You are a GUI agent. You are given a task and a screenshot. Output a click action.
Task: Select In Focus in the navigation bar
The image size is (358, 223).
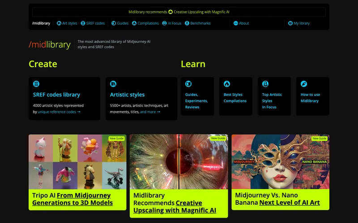point(172,23)
